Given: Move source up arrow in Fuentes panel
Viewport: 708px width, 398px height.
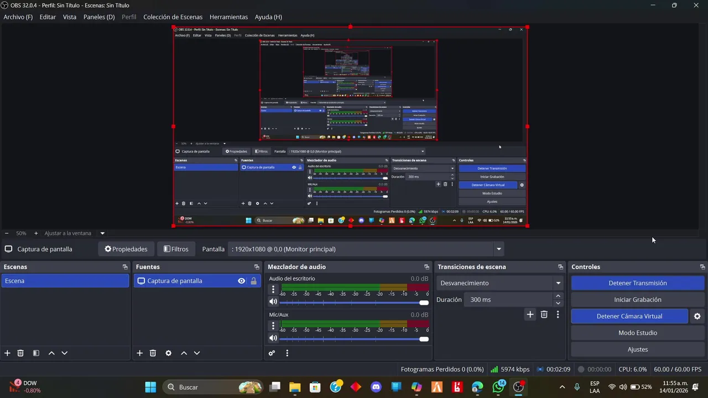Looking at the screenshot, I should tap(184, 353).
